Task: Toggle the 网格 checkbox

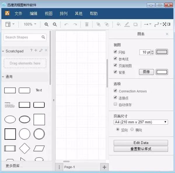Action: (x=115, y=52)
